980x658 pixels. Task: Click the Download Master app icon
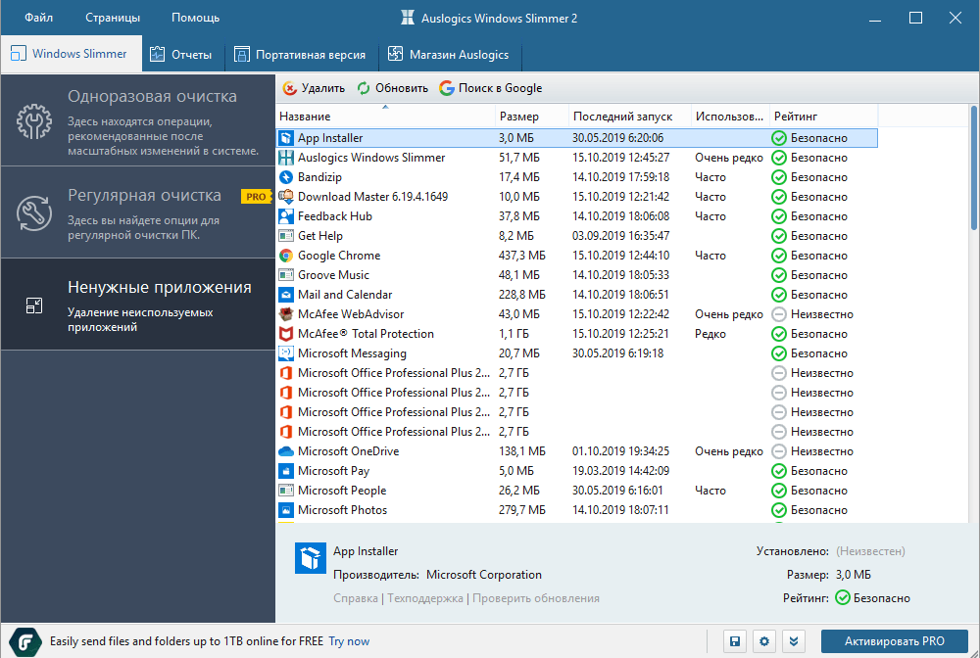285,197
